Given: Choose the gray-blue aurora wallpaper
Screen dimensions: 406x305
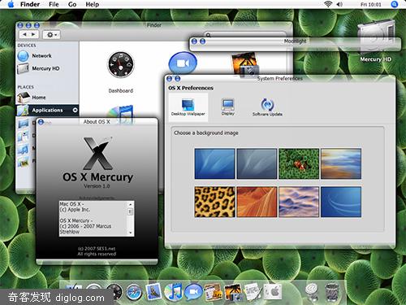Looking at the screenshot, I should click(257, 163).
